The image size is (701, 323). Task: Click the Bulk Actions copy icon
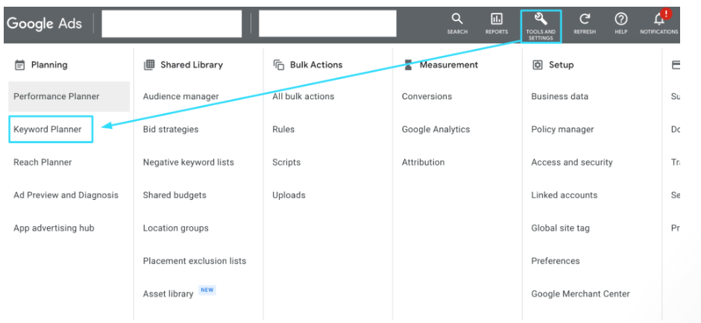[278, 65]
